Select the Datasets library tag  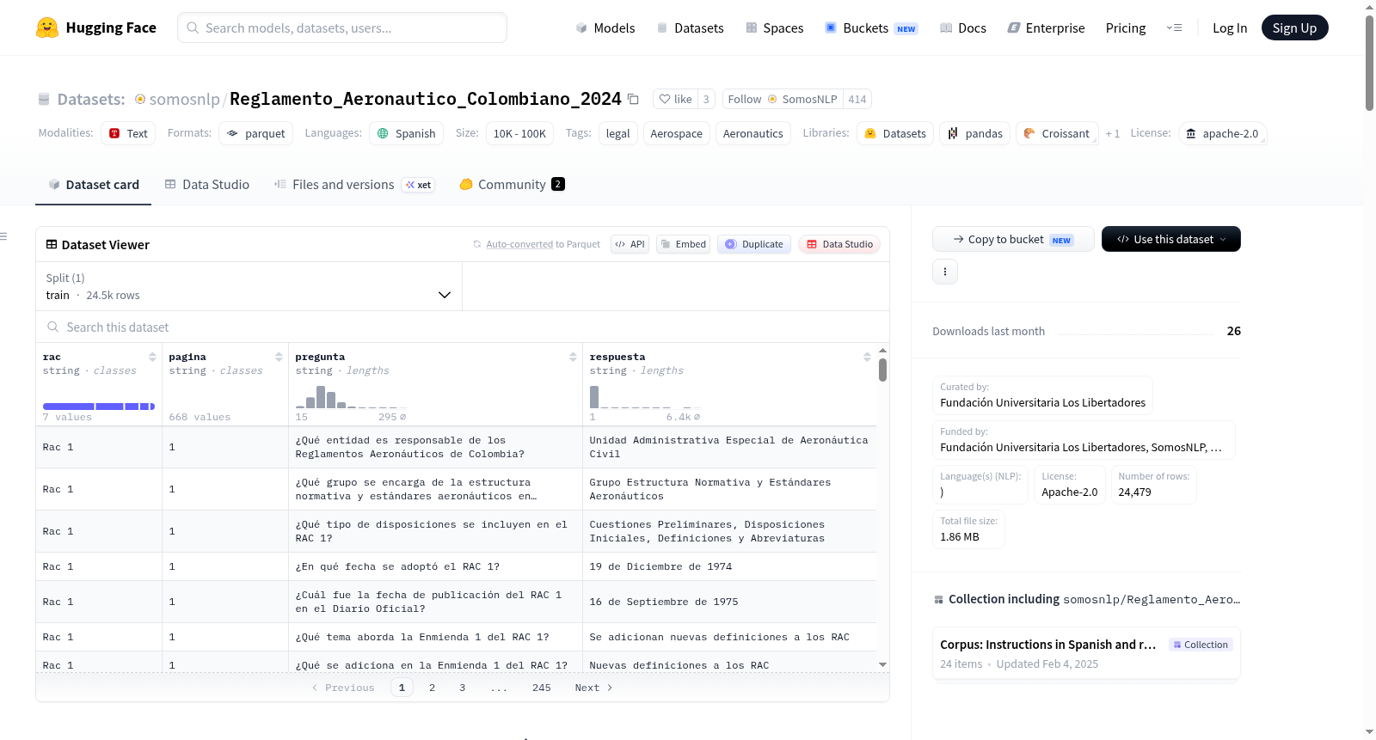tap(894, 133)
